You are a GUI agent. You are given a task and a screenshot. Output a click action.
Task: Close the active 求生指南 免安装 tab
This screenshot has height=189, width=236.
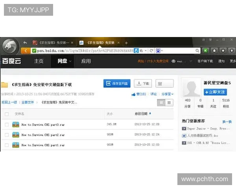[x=119, y=43]
